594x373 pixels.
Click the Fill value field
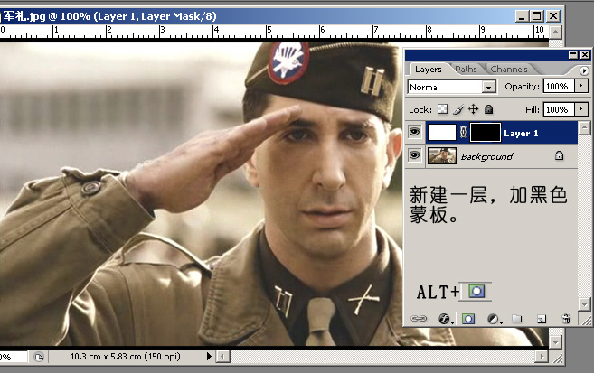pos(559,109)
